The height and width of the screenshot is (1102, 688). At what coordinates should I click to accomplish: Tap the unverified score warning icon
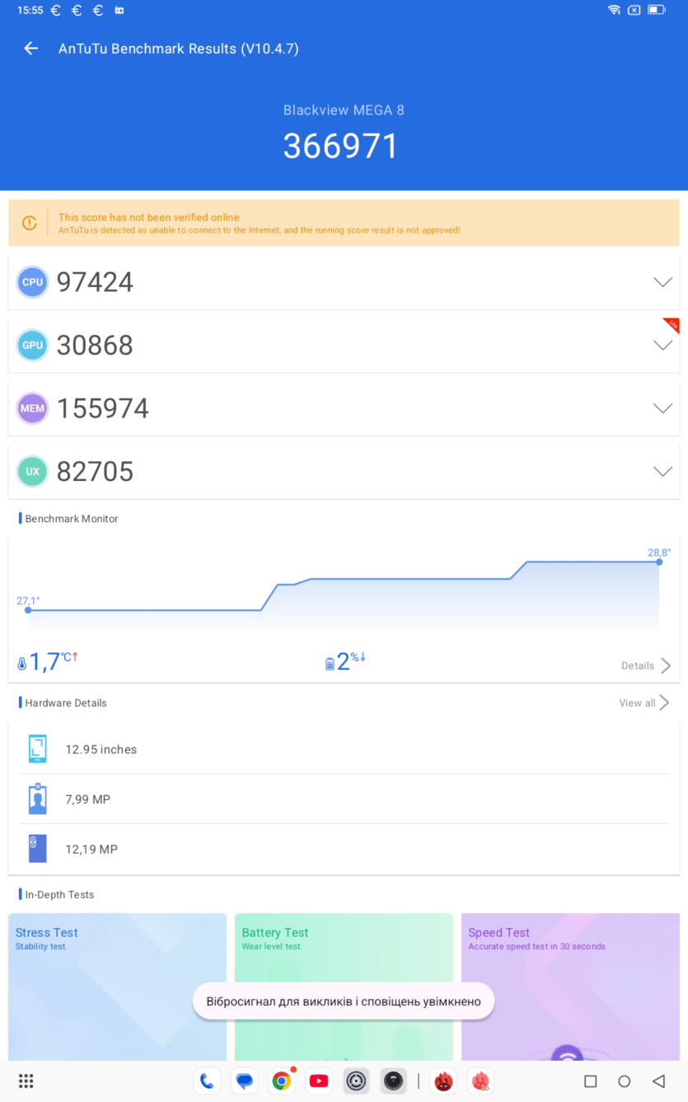30,223
